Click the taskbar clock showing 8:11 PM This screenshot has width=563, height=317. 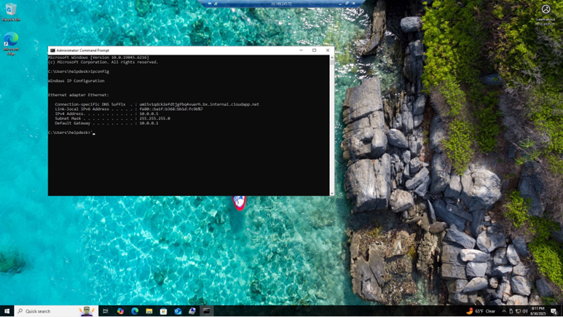539,311
